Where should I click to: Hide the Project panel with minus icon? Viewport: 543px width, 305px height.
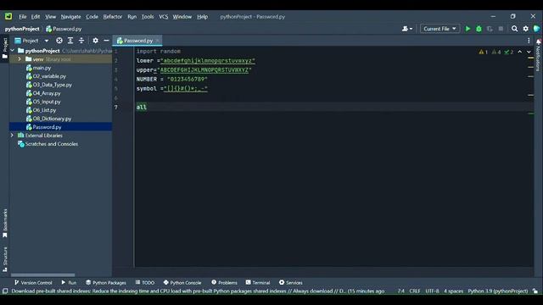coord(106,41)
